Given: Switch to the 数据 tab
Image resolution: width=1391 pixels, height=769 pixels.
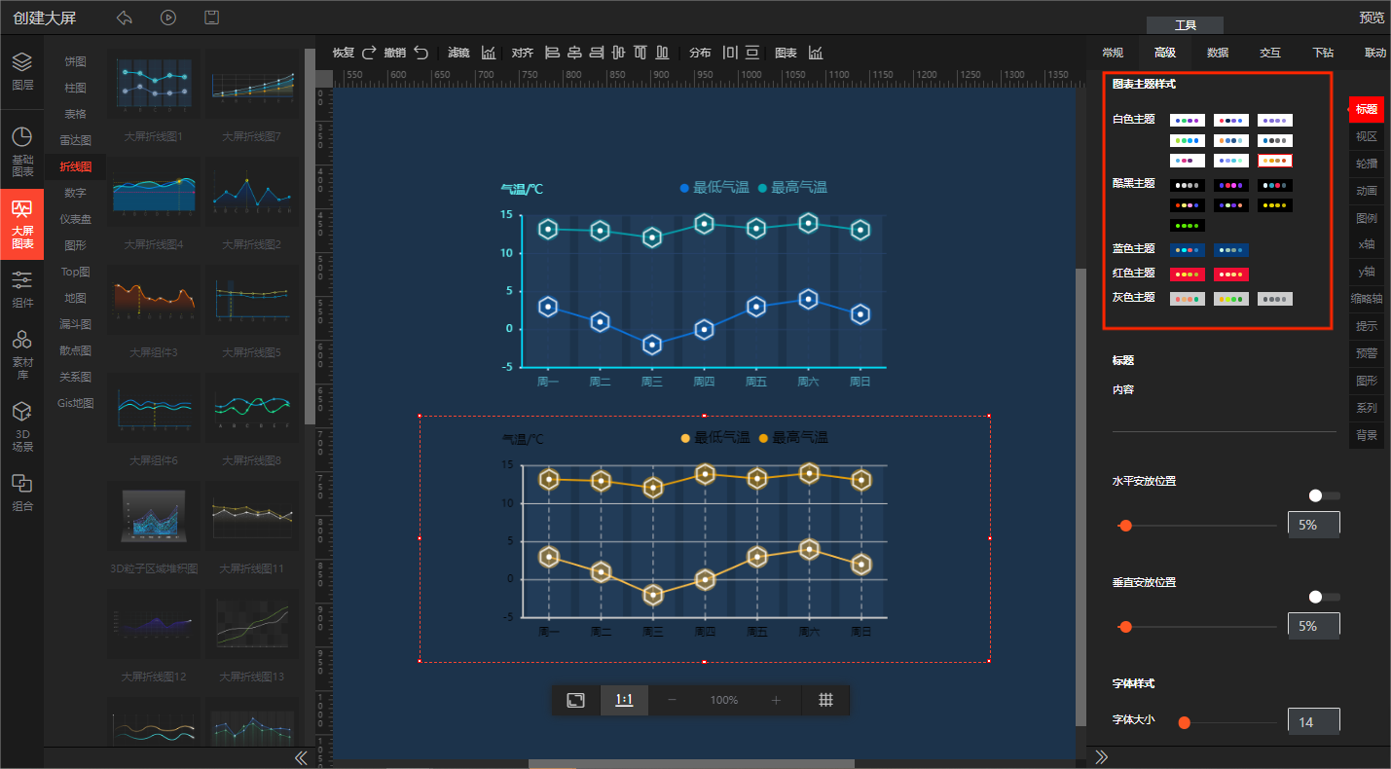Looking at the screenshot, I should pos(1218,53).
